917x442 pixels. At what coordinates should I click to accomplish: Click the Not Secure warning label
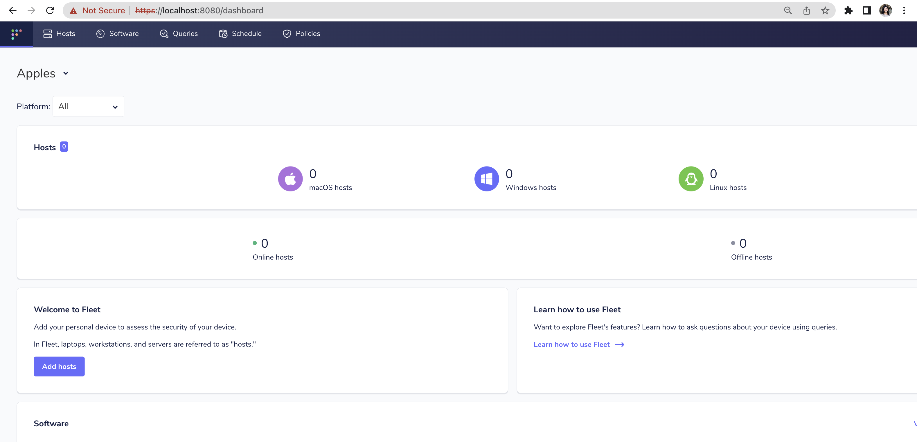pos(103,10)
